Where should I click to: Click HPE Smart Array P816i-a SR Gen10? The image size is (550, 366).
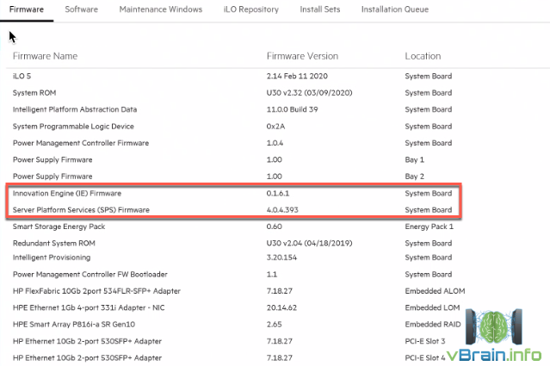point(74,325)
